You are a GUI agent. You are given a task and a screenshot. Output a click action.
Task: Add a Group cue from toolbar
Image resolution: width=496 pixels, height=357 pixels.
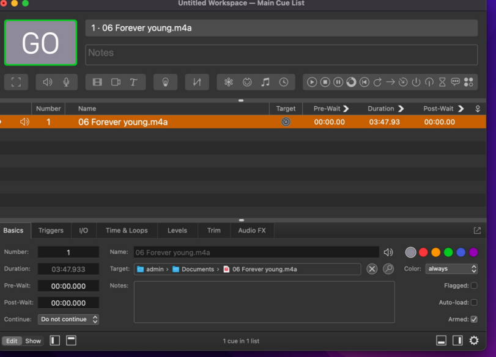[x=16, y=82]
